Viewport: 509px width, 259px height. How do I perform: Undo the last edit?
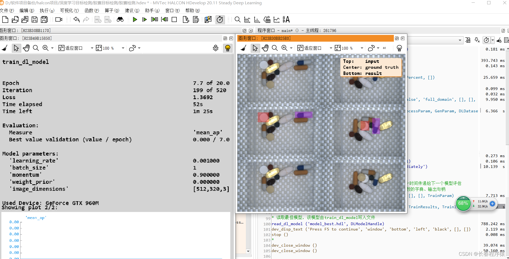point(76,20)
